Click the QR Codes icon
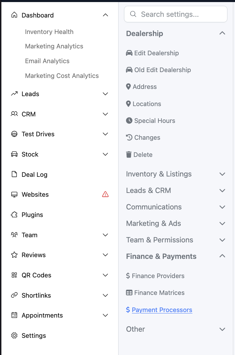Image resolution: width=235 pixels, height=355 pixels. (x=14, y=275)
